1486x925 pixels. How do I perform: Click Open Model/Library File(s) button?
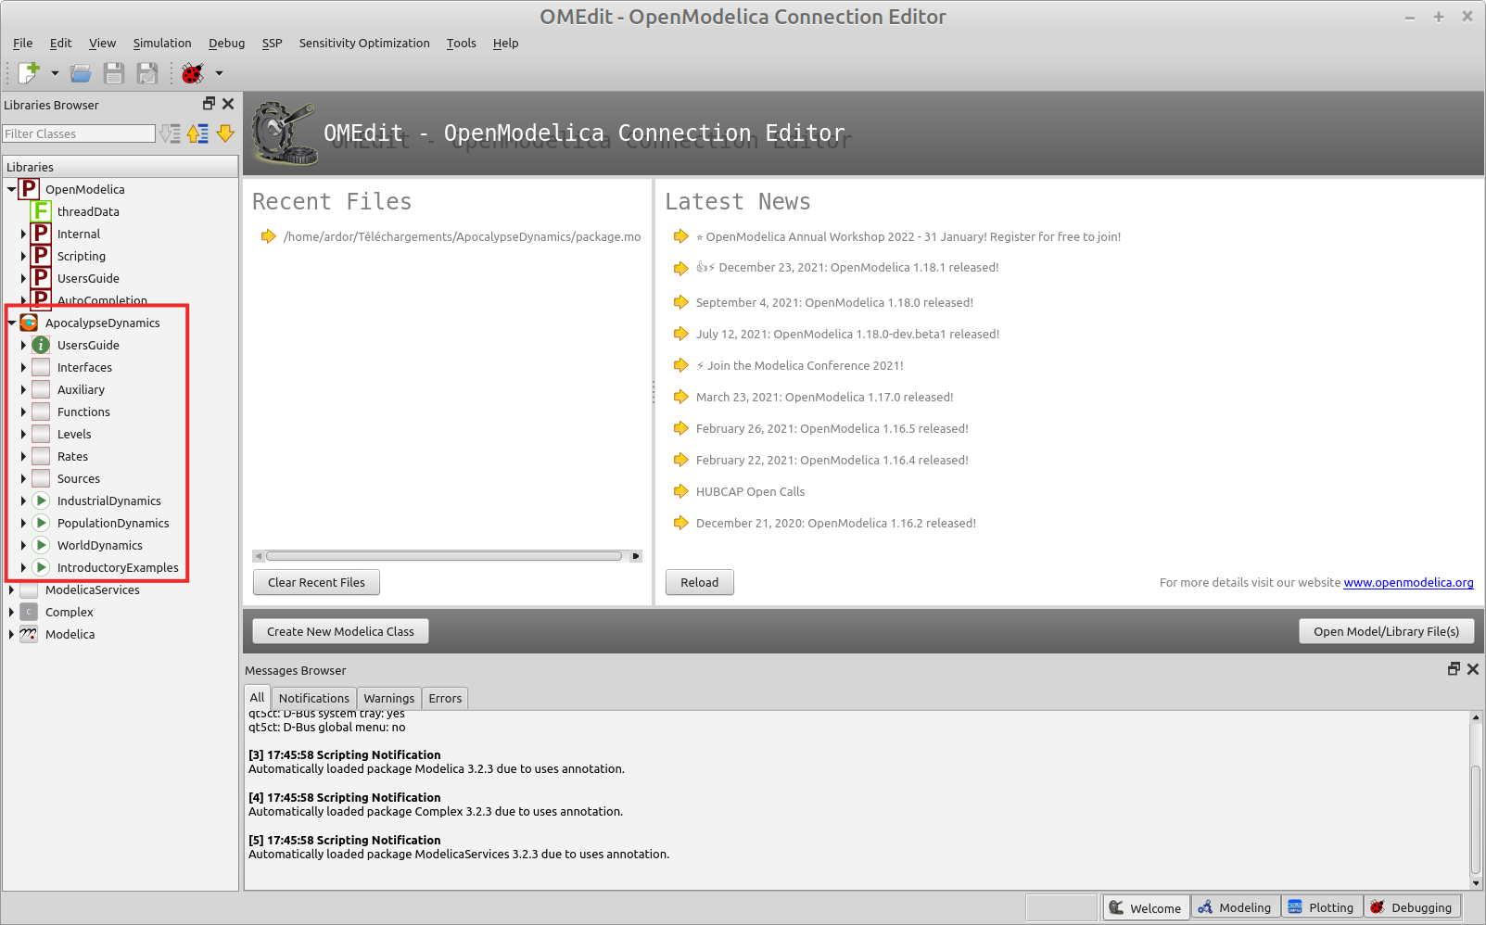[1386, 631]
